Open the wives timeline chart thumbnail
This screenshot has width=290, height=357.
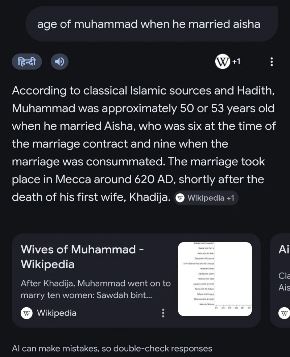point(215,279)
